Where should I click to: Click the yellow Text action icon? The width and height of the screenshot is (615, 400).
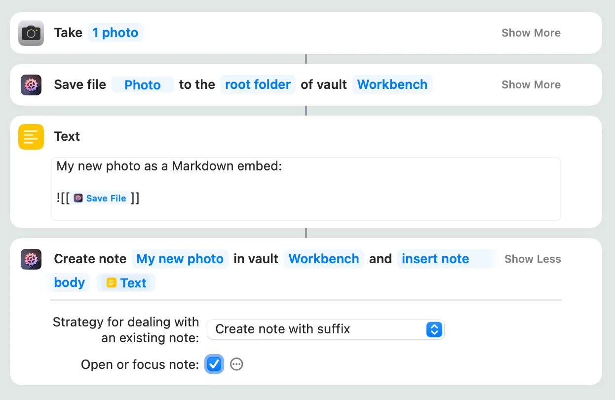[31, 137]
